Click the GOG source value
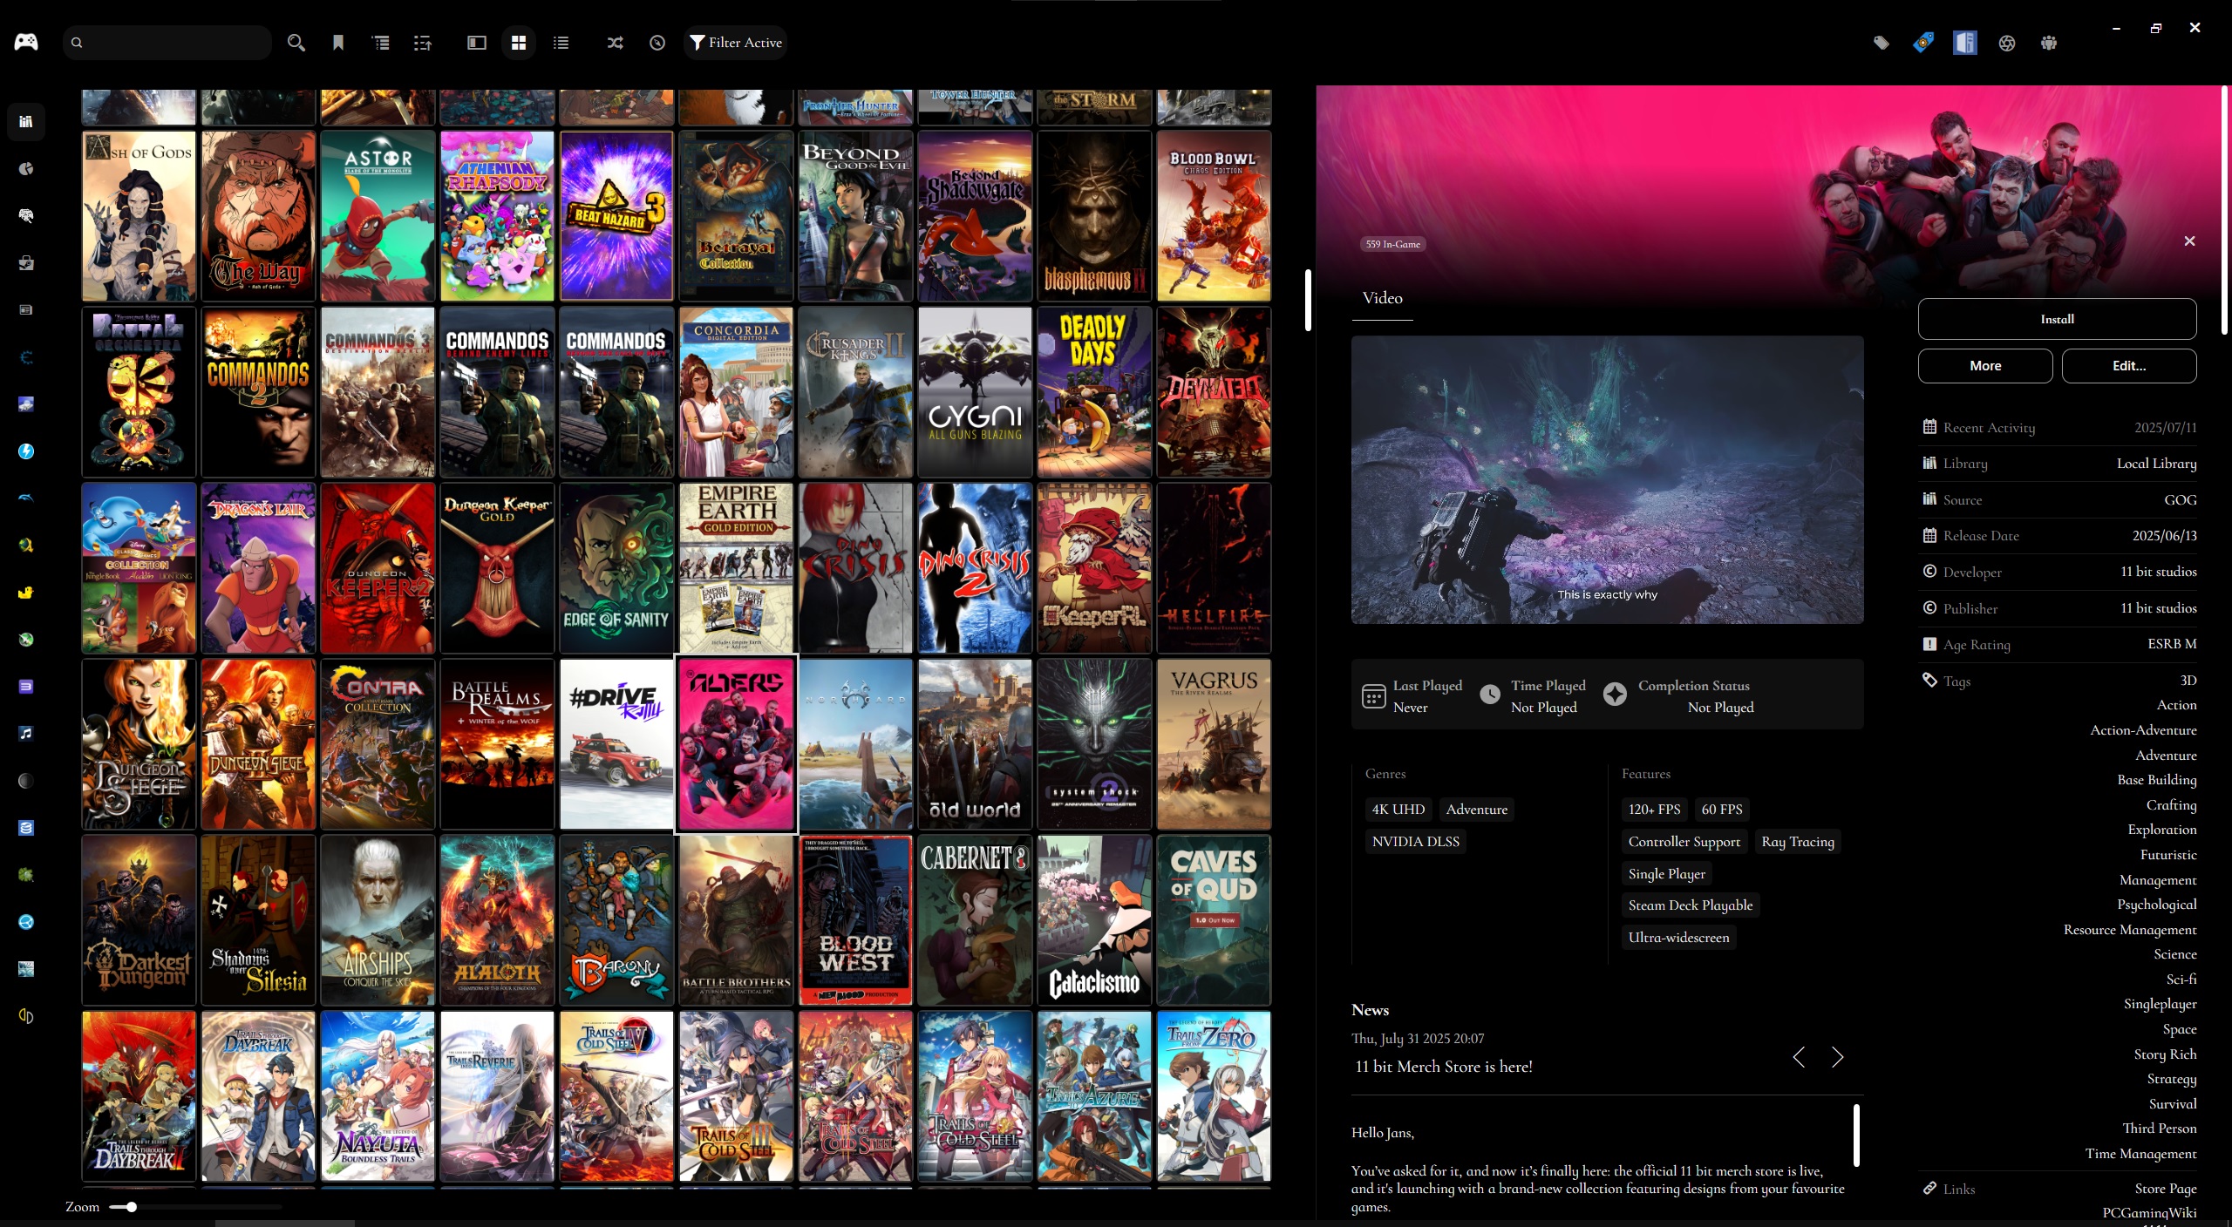Viewport: 2232px width, 1227px height. (x=2180, y=500)
